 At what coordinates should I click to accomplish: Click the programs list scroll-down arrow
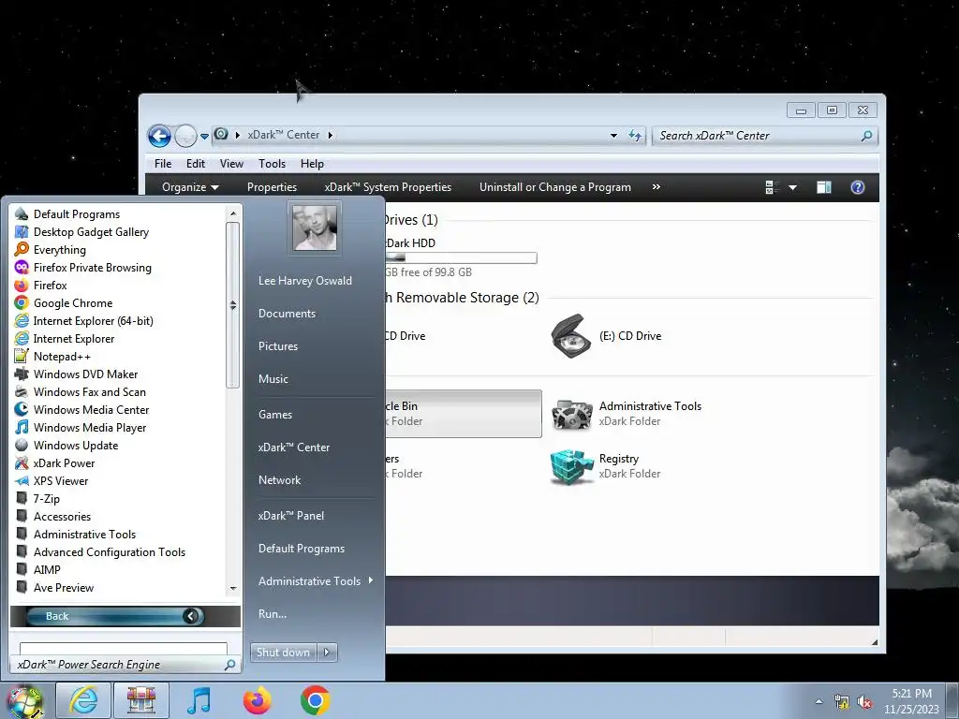[233, 588]
